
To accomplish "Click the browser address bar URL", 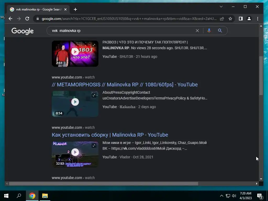I will tap(129, 19).
